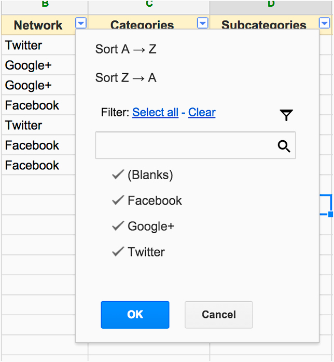Screen dimensions: 334x362
Task: Uncheck the Facebook filter option
Action: pyautogui.click(x=147, y=200)
